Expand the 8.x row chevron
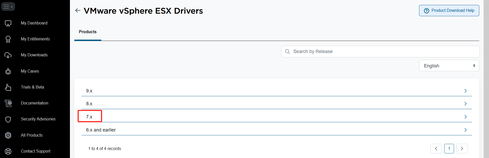 465,104
